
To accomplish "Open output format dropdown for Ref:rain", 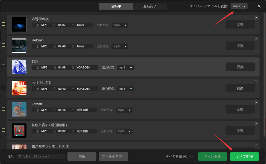I will point(120,46).
